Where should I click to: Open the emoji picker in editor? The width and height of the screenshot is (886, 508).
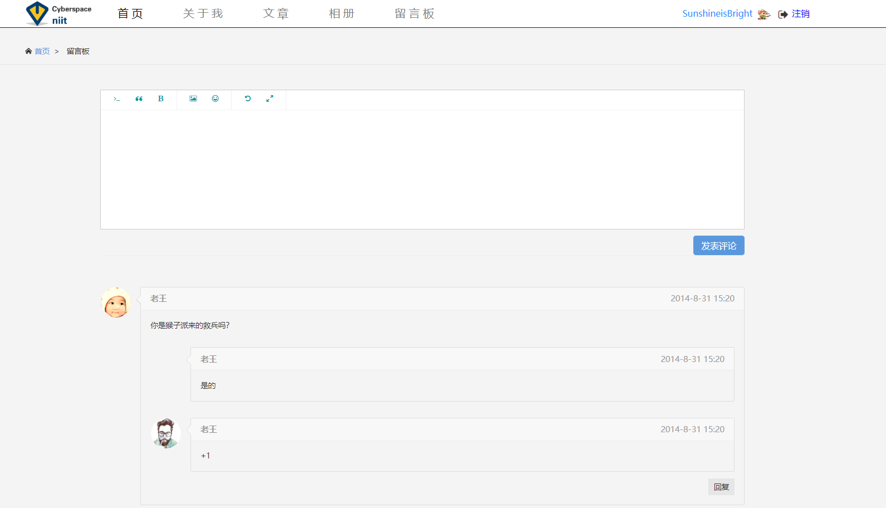click(x=216, y=99)
